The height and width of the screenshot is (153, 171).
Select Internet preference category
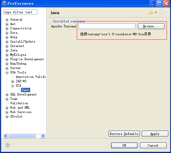[x=17, y=46]
